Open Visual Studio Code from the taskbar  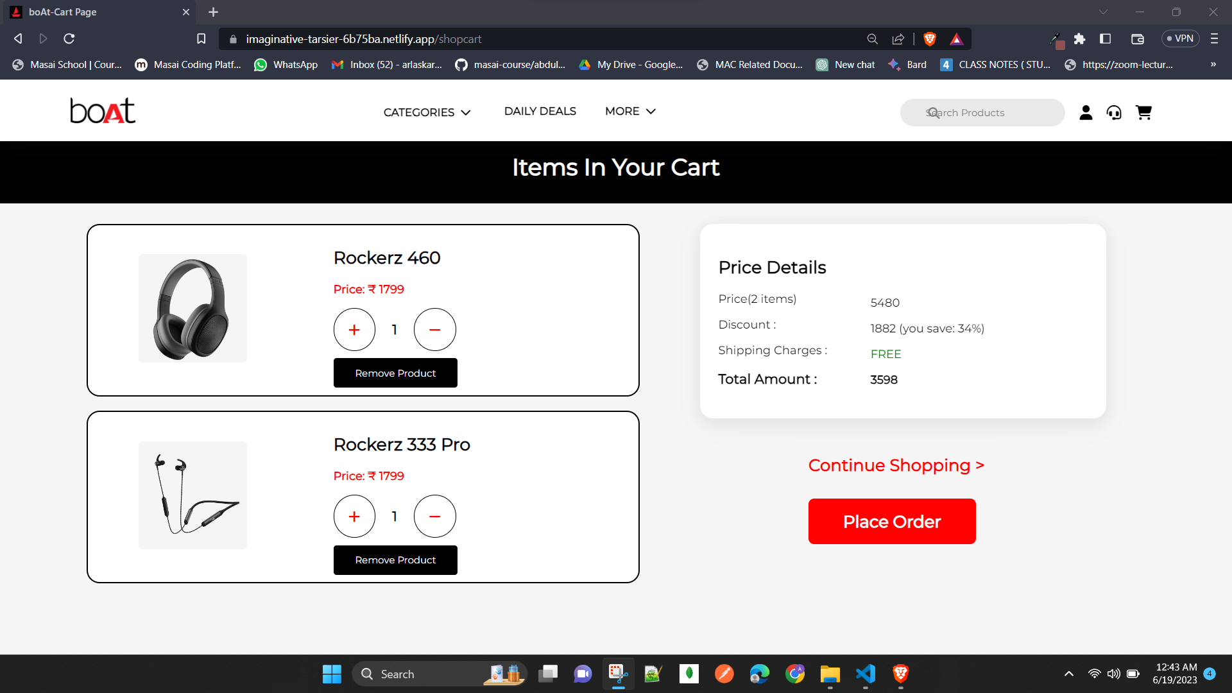(x=865, y=674)
